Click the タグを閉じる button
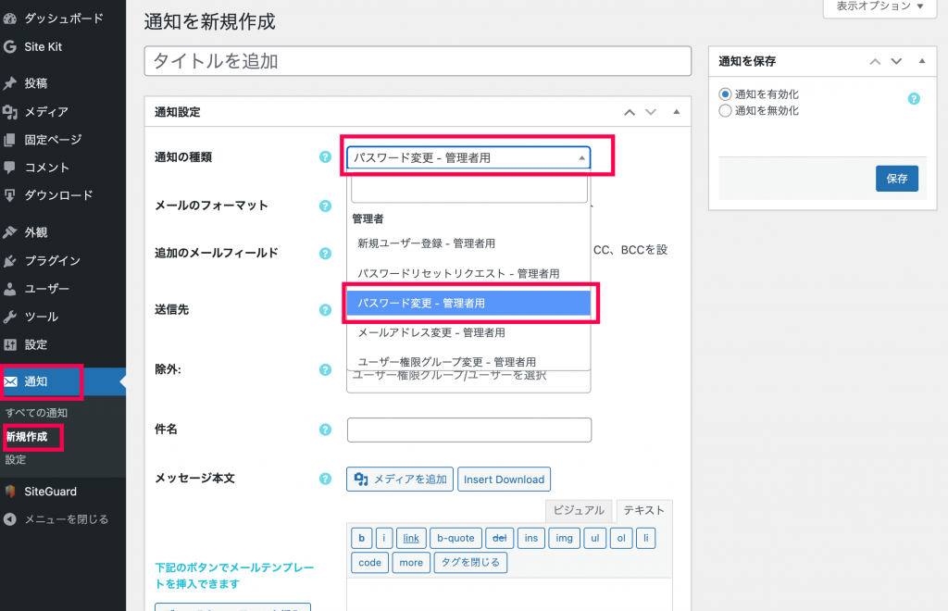 (470, 563)
